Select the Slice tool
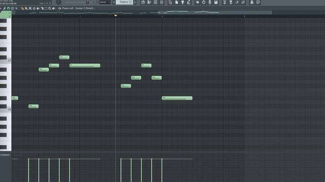Screen dimensions: 325x182 [x=42, y=9]
